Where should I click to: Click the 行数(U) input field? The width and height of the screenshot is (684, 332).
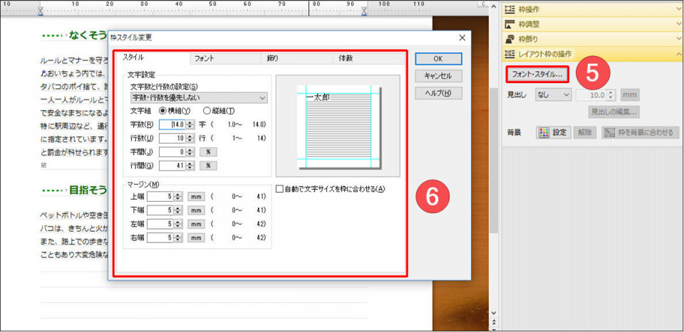(172, 139)
